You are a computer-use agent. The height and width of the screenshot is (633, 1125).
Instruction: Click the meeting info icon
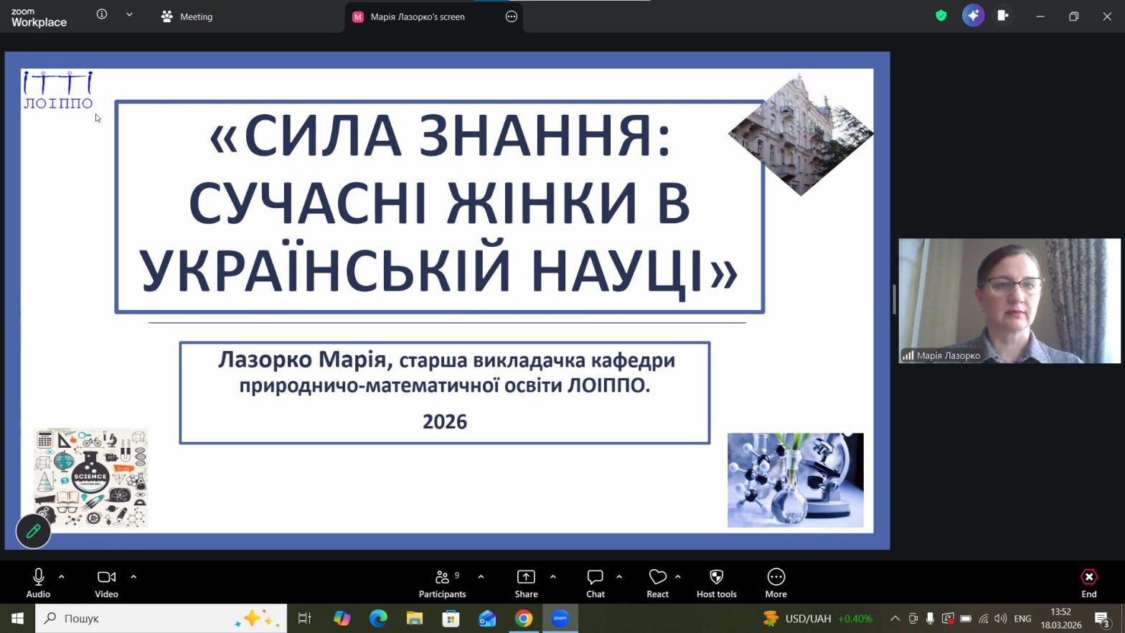click(102, 15)
